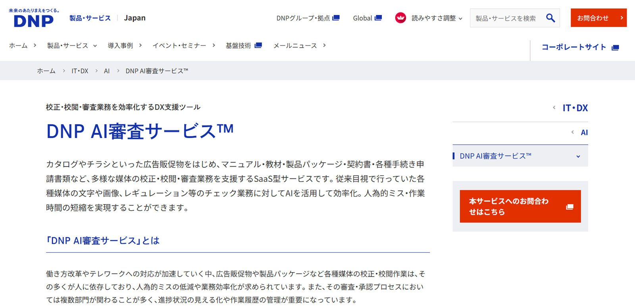Click お問合わせ red button

pyautogui.click(x=598, y=18)
